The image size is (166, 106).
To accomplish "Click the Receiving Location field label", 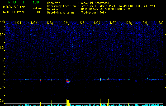I will click(61, 6).
